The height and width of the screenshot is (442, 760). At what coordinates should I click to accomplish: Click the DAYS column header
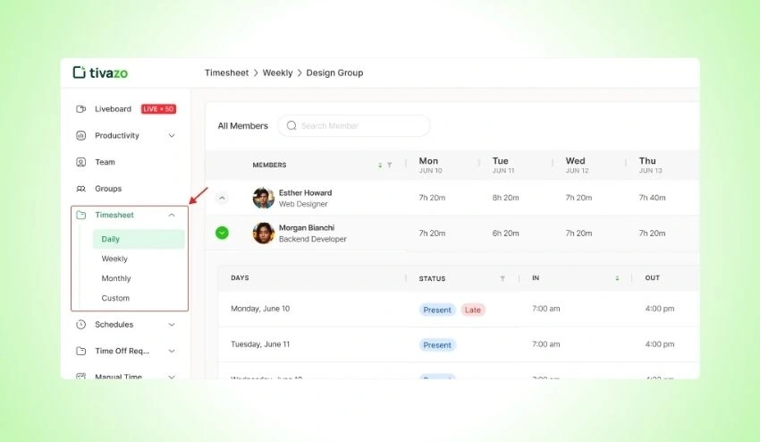[240, 278]
